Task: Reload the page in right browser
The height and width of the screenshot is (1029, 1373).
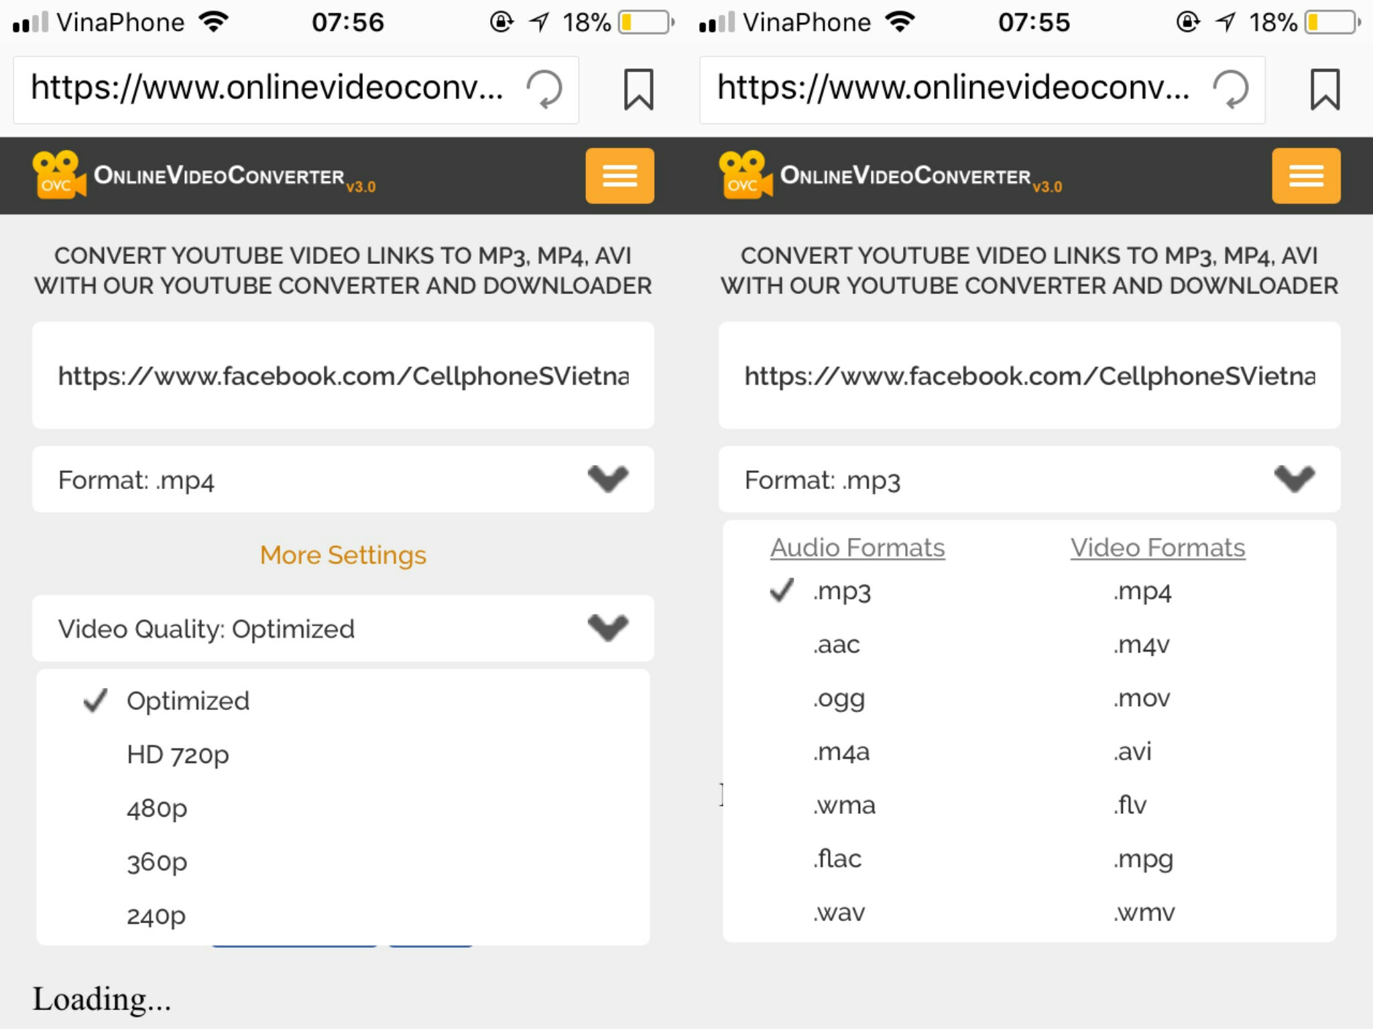Action: pos(1230,89)
